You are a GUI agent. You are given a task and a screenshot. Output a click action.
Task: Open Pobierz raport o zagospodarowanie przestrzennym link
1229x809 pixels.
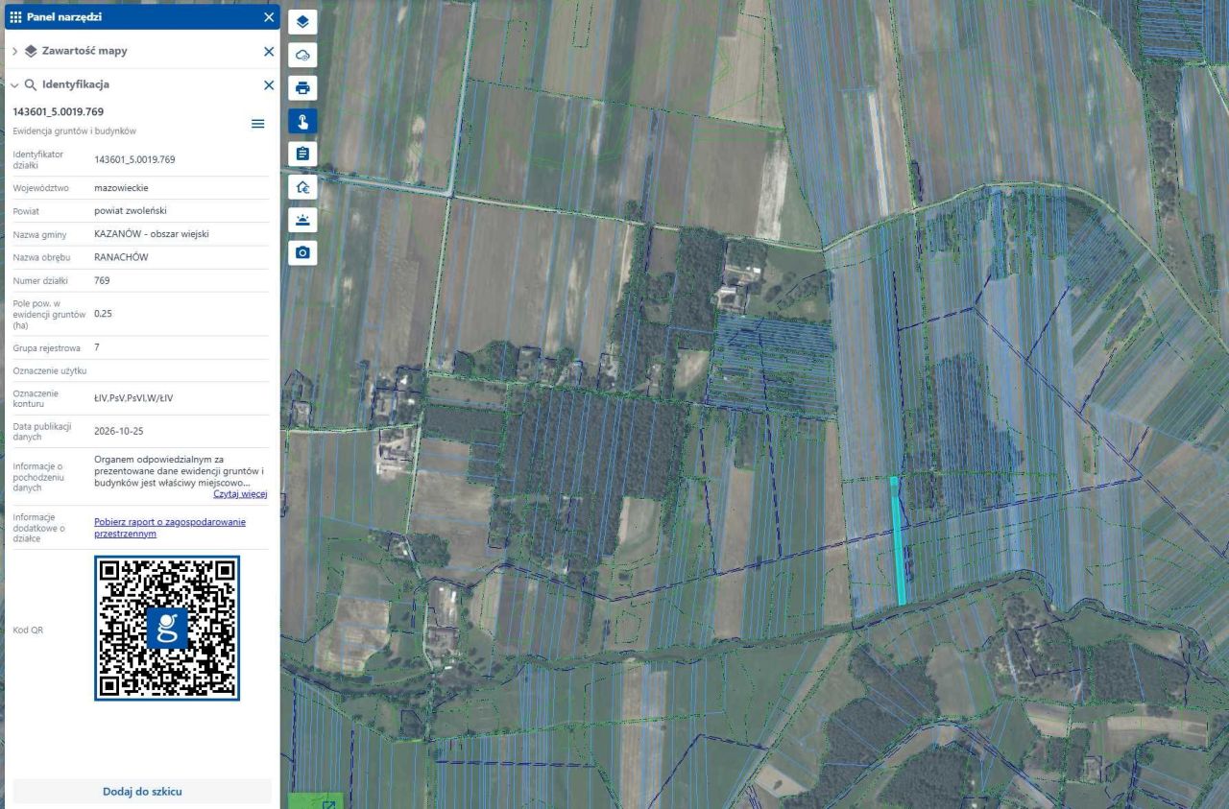click(x=170, y=527)
